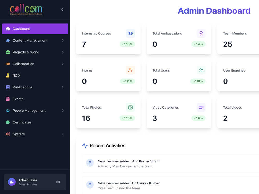Expand the Projects & Work submenu chevron
This screenshot has width=259, height=194.
tap(63, 52)
